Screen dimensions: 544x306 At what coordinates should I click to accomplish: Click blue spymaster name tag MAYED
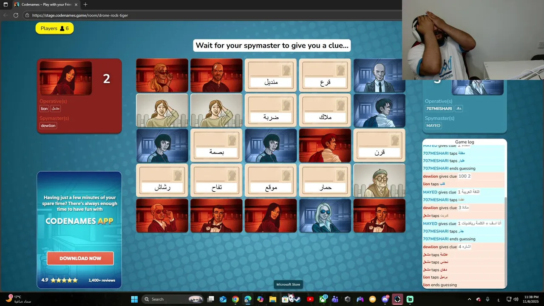(x=433, y=126)
